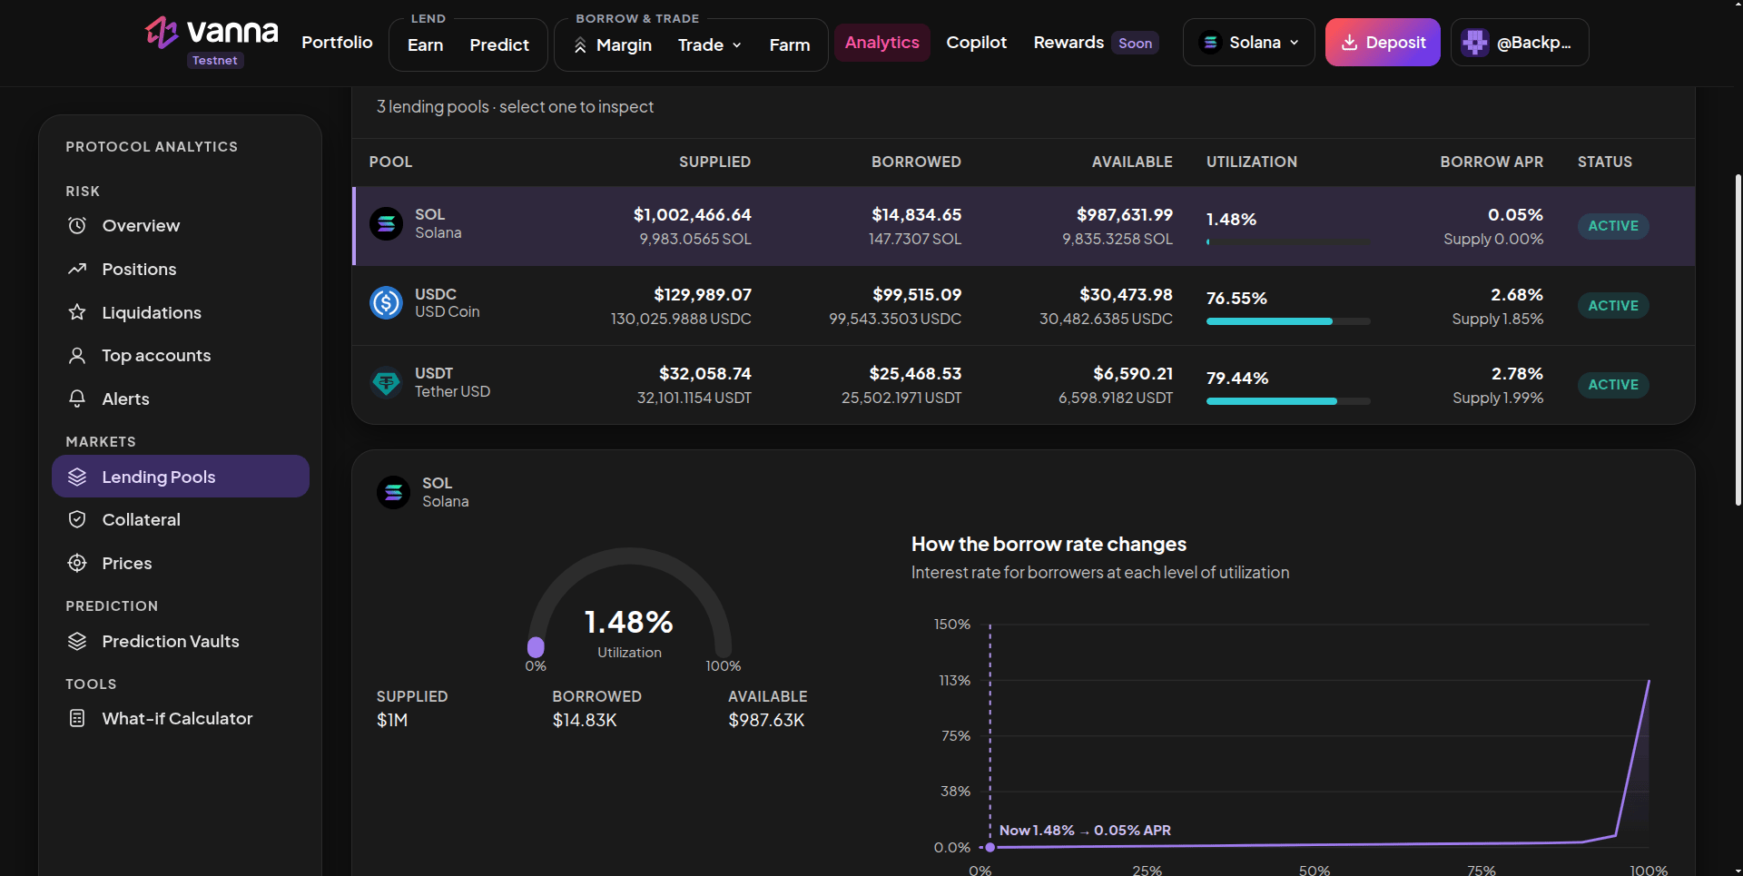Image resolution: width=1743 pixels, height=876 pixels.
Task: Click the Prediction Vaults stack icon
Action: [77, 641]
